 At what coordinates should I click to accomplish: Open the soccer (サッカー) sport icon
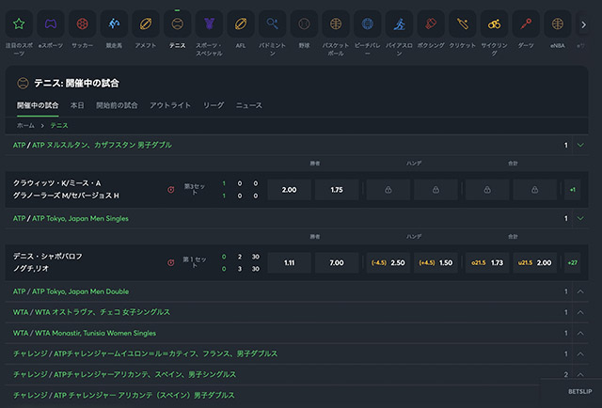click(x=84, y=24)
